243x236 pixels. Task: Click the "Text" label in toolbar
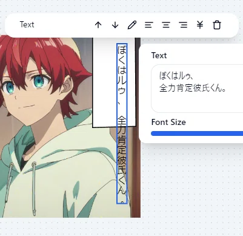point(27,25)
